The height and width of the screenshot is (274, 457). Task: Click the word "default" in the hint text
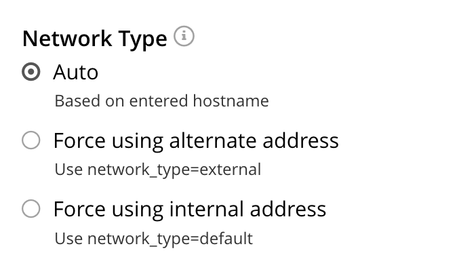[229, 239]
